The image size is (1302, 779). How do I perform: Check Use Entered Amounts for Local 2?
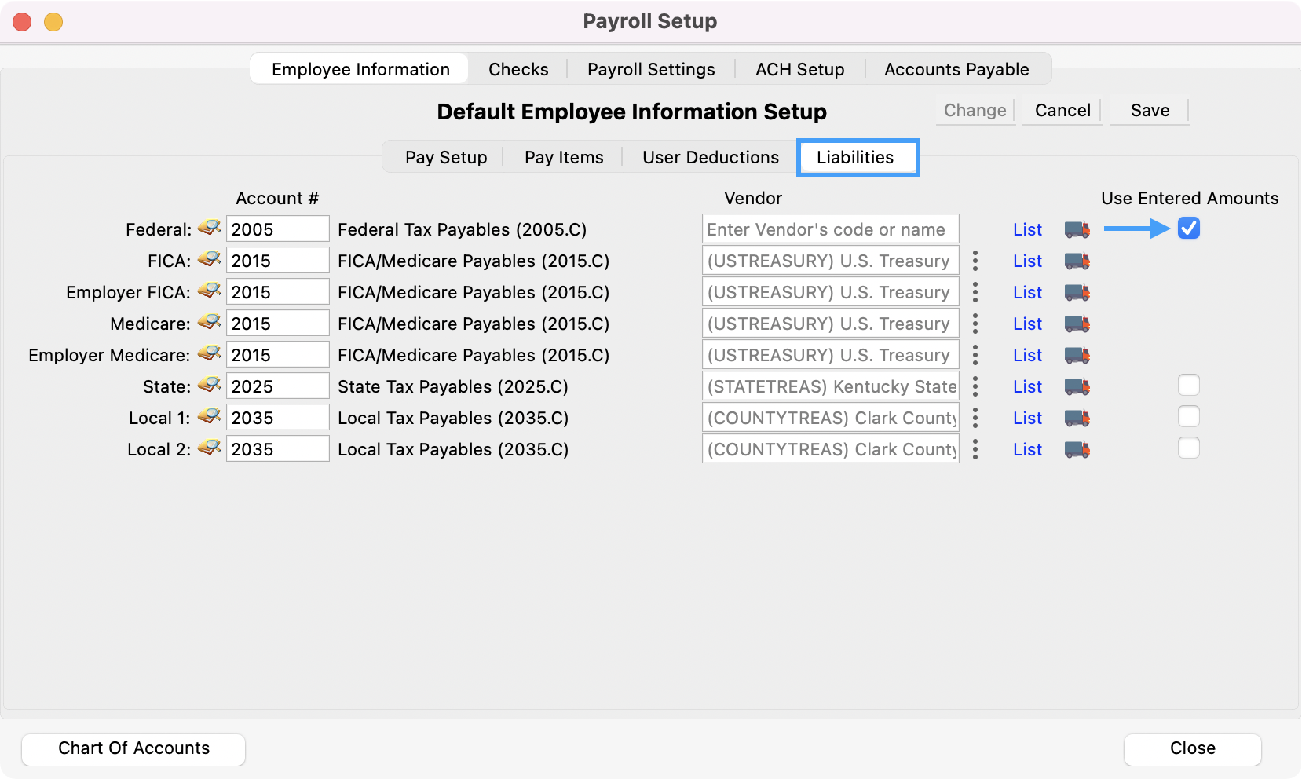point(1188,448)
